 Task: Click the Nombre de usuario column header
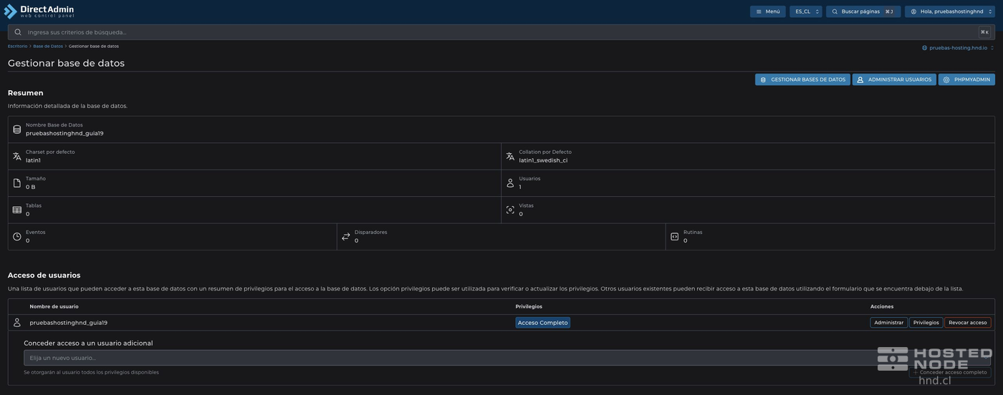tap(54, 306)
